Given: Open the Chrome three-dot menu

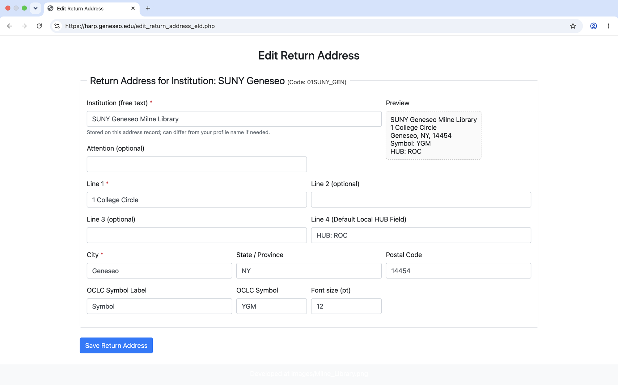Looking at the screenshot, I should 608,26.
